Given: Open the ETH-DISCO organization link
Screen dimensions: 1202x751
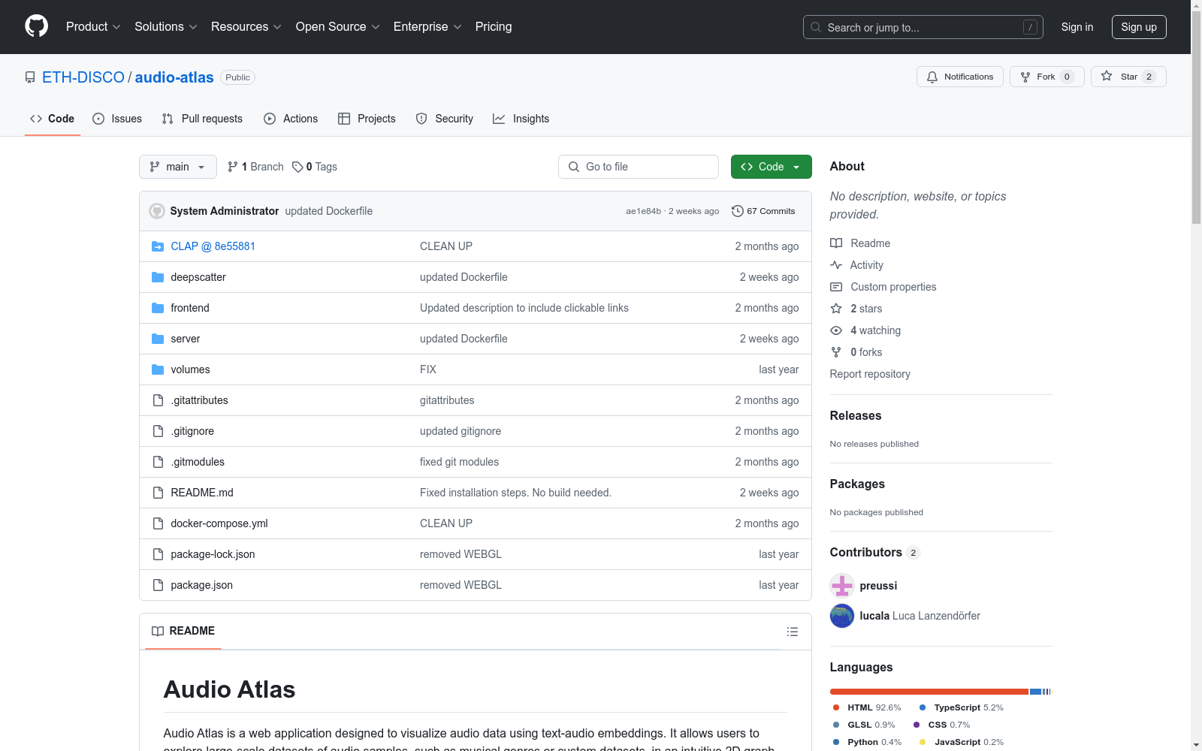Looking at the screenshot, I should (83, 77).
